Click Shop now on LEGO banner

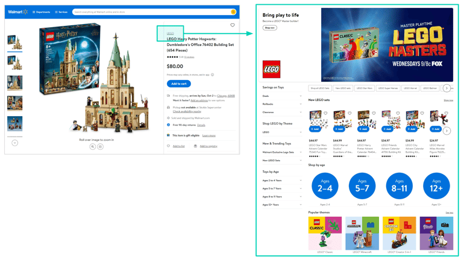(269, 28)
